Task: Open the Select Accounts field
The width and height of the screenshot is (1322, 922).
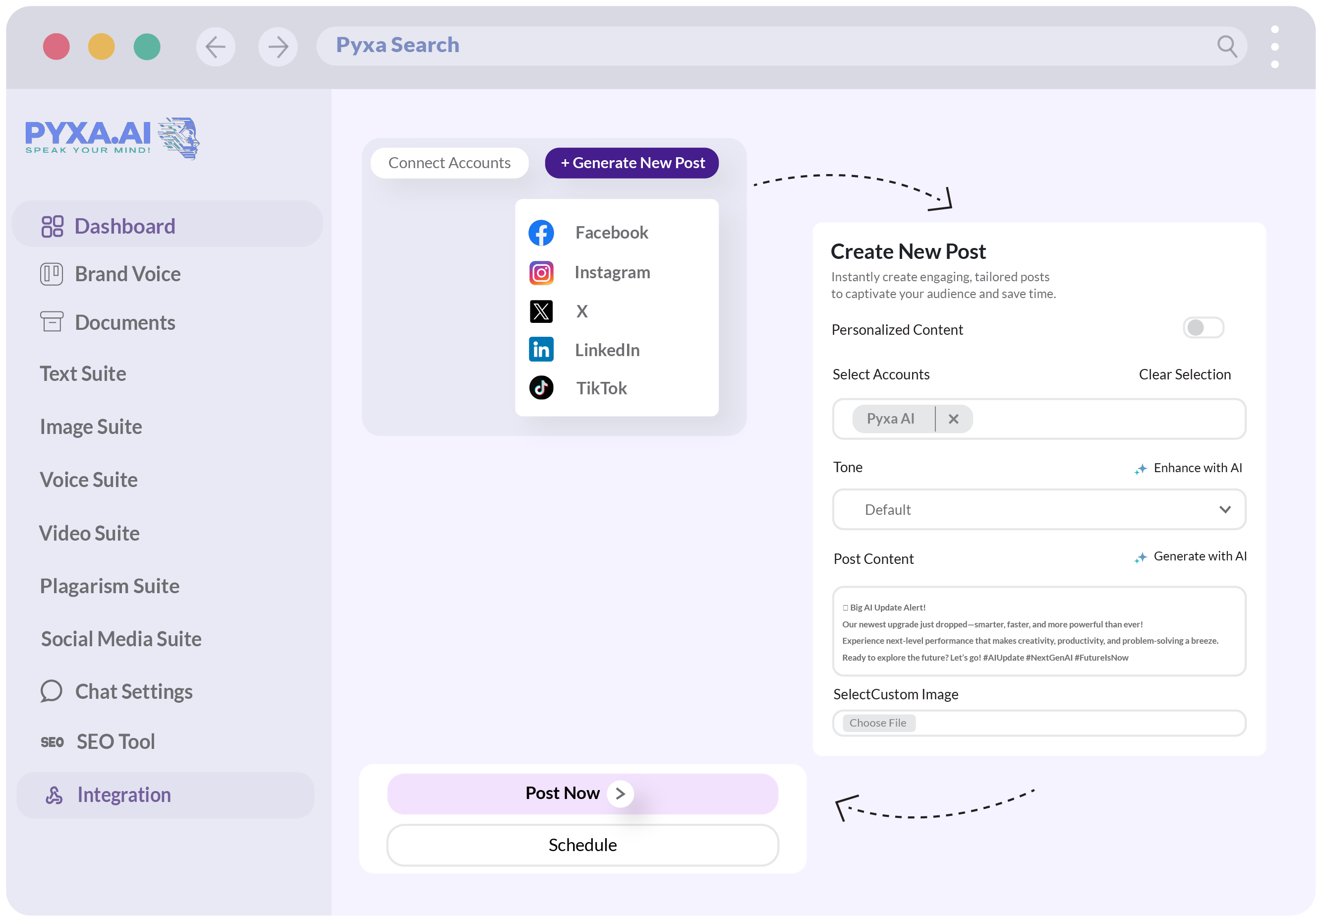Action: [x=1039, y=419]
